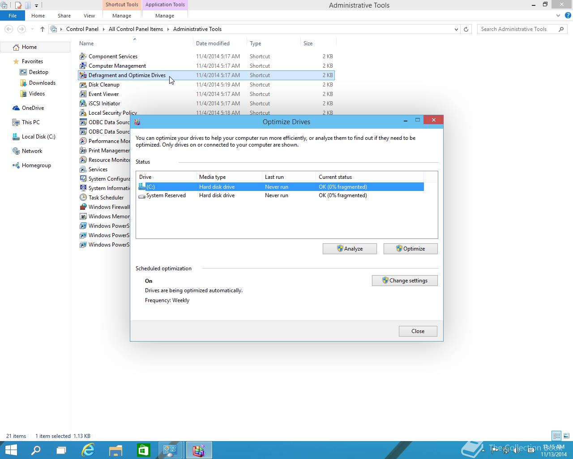Screen dimensions: 573x459
Task: Click the taskbar Search magnifier
Action: [x=36, y=450]
